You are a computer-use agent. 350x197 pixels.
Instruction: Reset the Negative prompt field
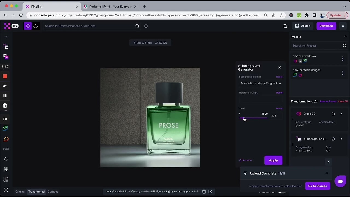(279, 93)
